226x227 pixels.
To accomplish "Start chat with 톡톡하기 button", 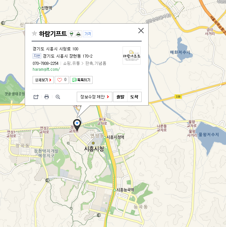I will [81, 80].
